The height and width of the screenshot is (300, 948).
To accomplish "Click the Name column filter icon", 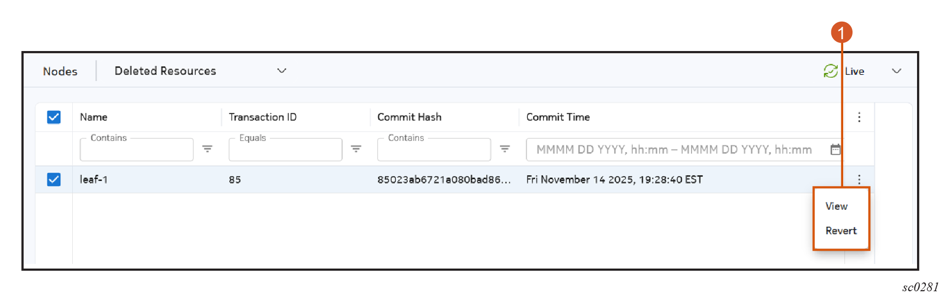I will pyautogui.click(x=207, y=149).
